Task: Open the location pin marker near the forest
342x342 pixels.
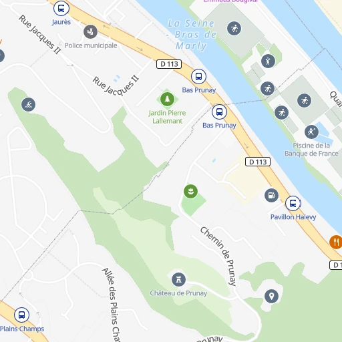Action: [271, 297]
